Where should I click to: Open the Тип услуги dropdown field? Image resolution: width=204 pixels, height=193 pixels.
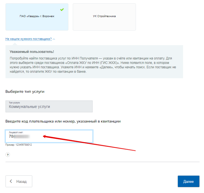(49, 106)
